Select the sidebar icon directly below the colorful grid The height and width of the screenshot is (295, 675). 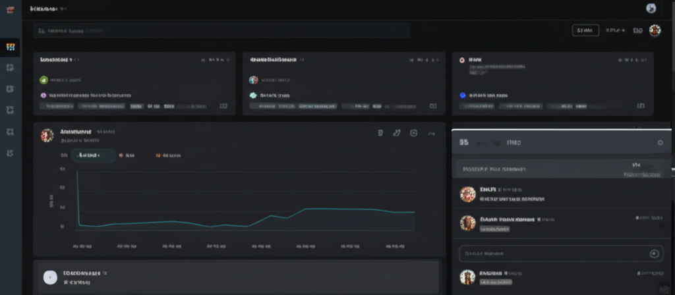tap(10, 68)
